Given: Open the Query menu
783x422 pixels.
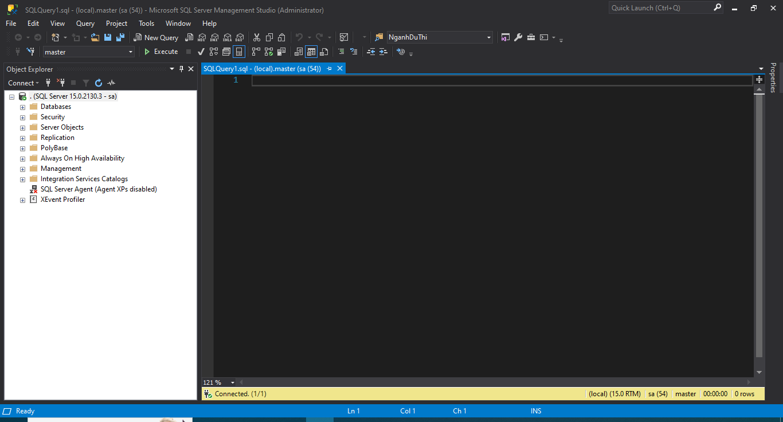Looking at the screenshot, I should [x=85, y=24].
